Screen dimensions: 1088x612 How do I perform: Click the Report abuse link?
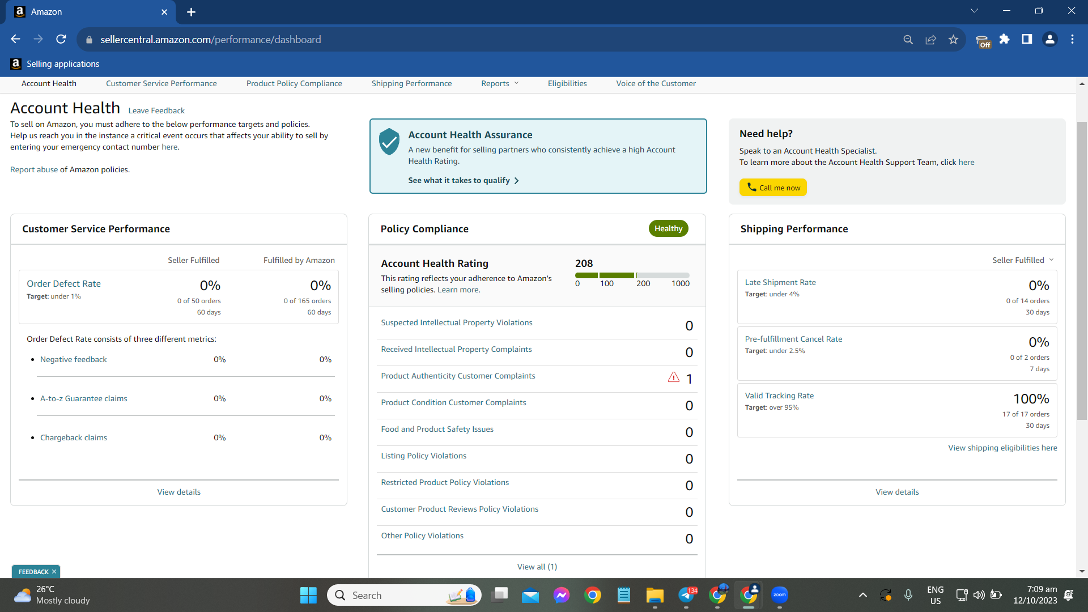pos(34,169)
